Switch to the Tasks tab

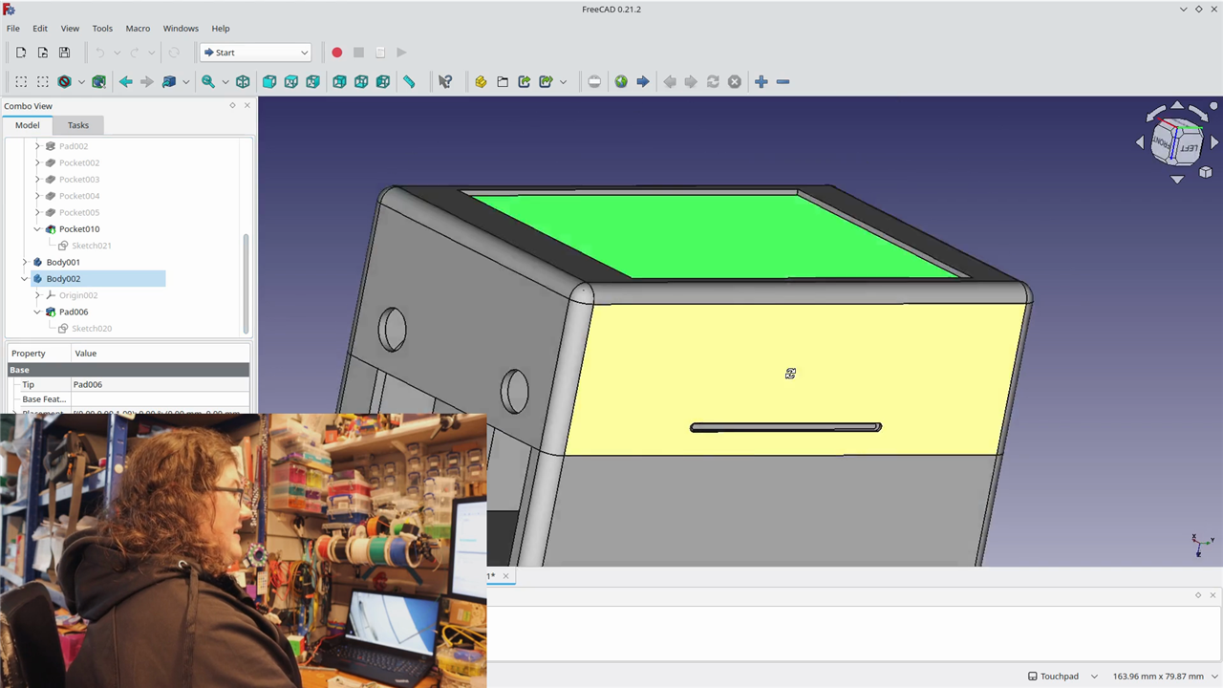pos(78,125)
